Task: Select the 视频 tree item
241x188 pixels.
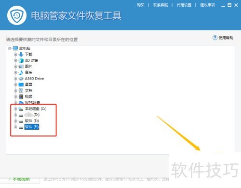Action: (x=28, y=97)
